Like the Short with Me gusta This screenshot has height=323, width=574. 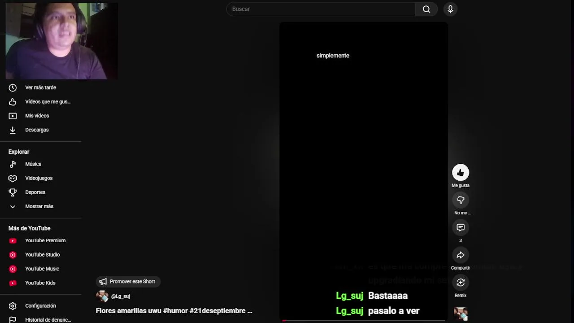461,173
